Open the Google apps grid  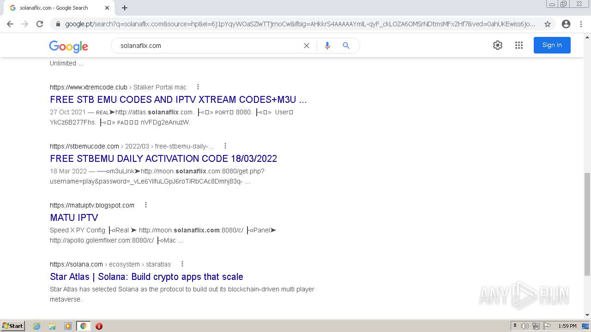(x=519, y=45)
